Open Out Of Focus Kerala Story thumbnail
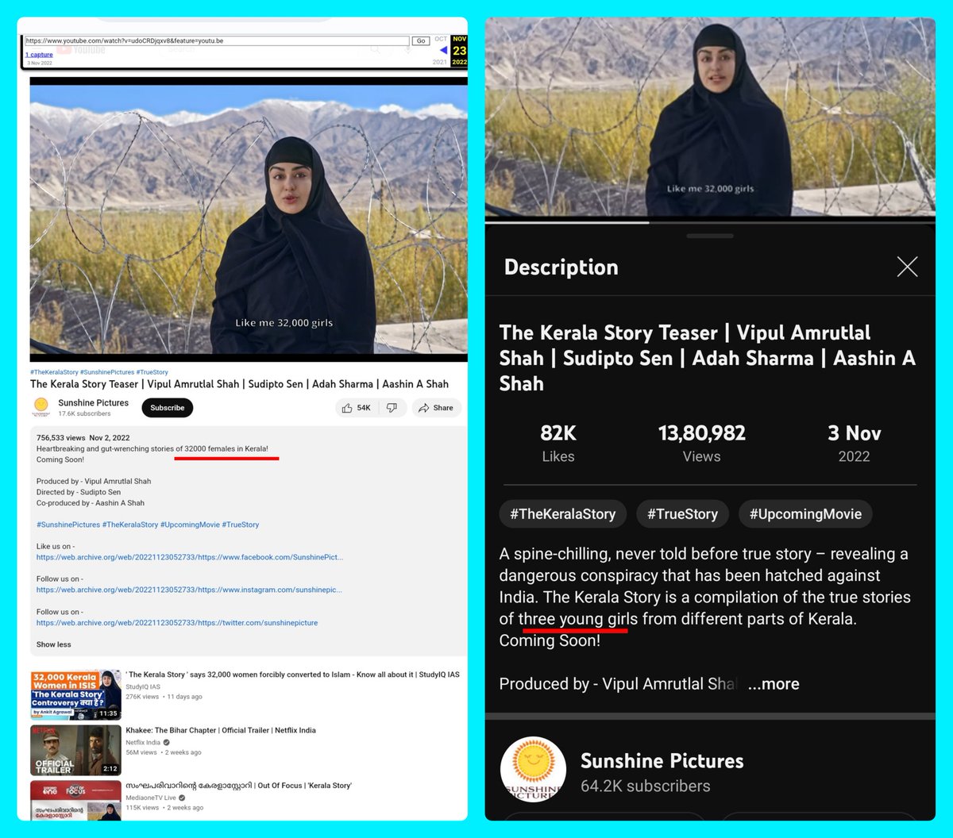Screen dimensions: 953x838 75,801
